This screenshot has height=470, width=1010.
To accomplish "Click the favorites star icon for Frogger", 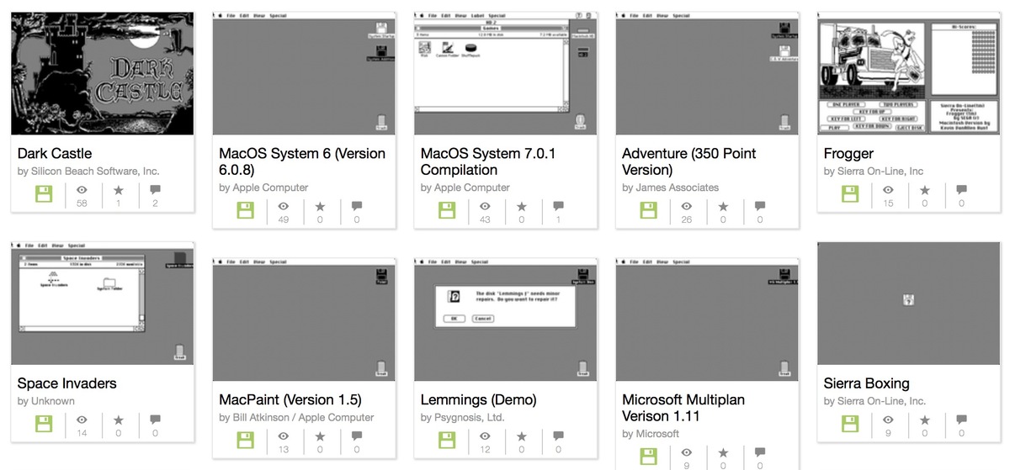I will tap(925, 190).
